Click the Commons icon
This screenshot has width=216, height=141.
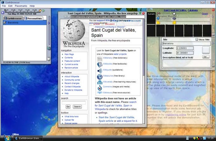100,88
